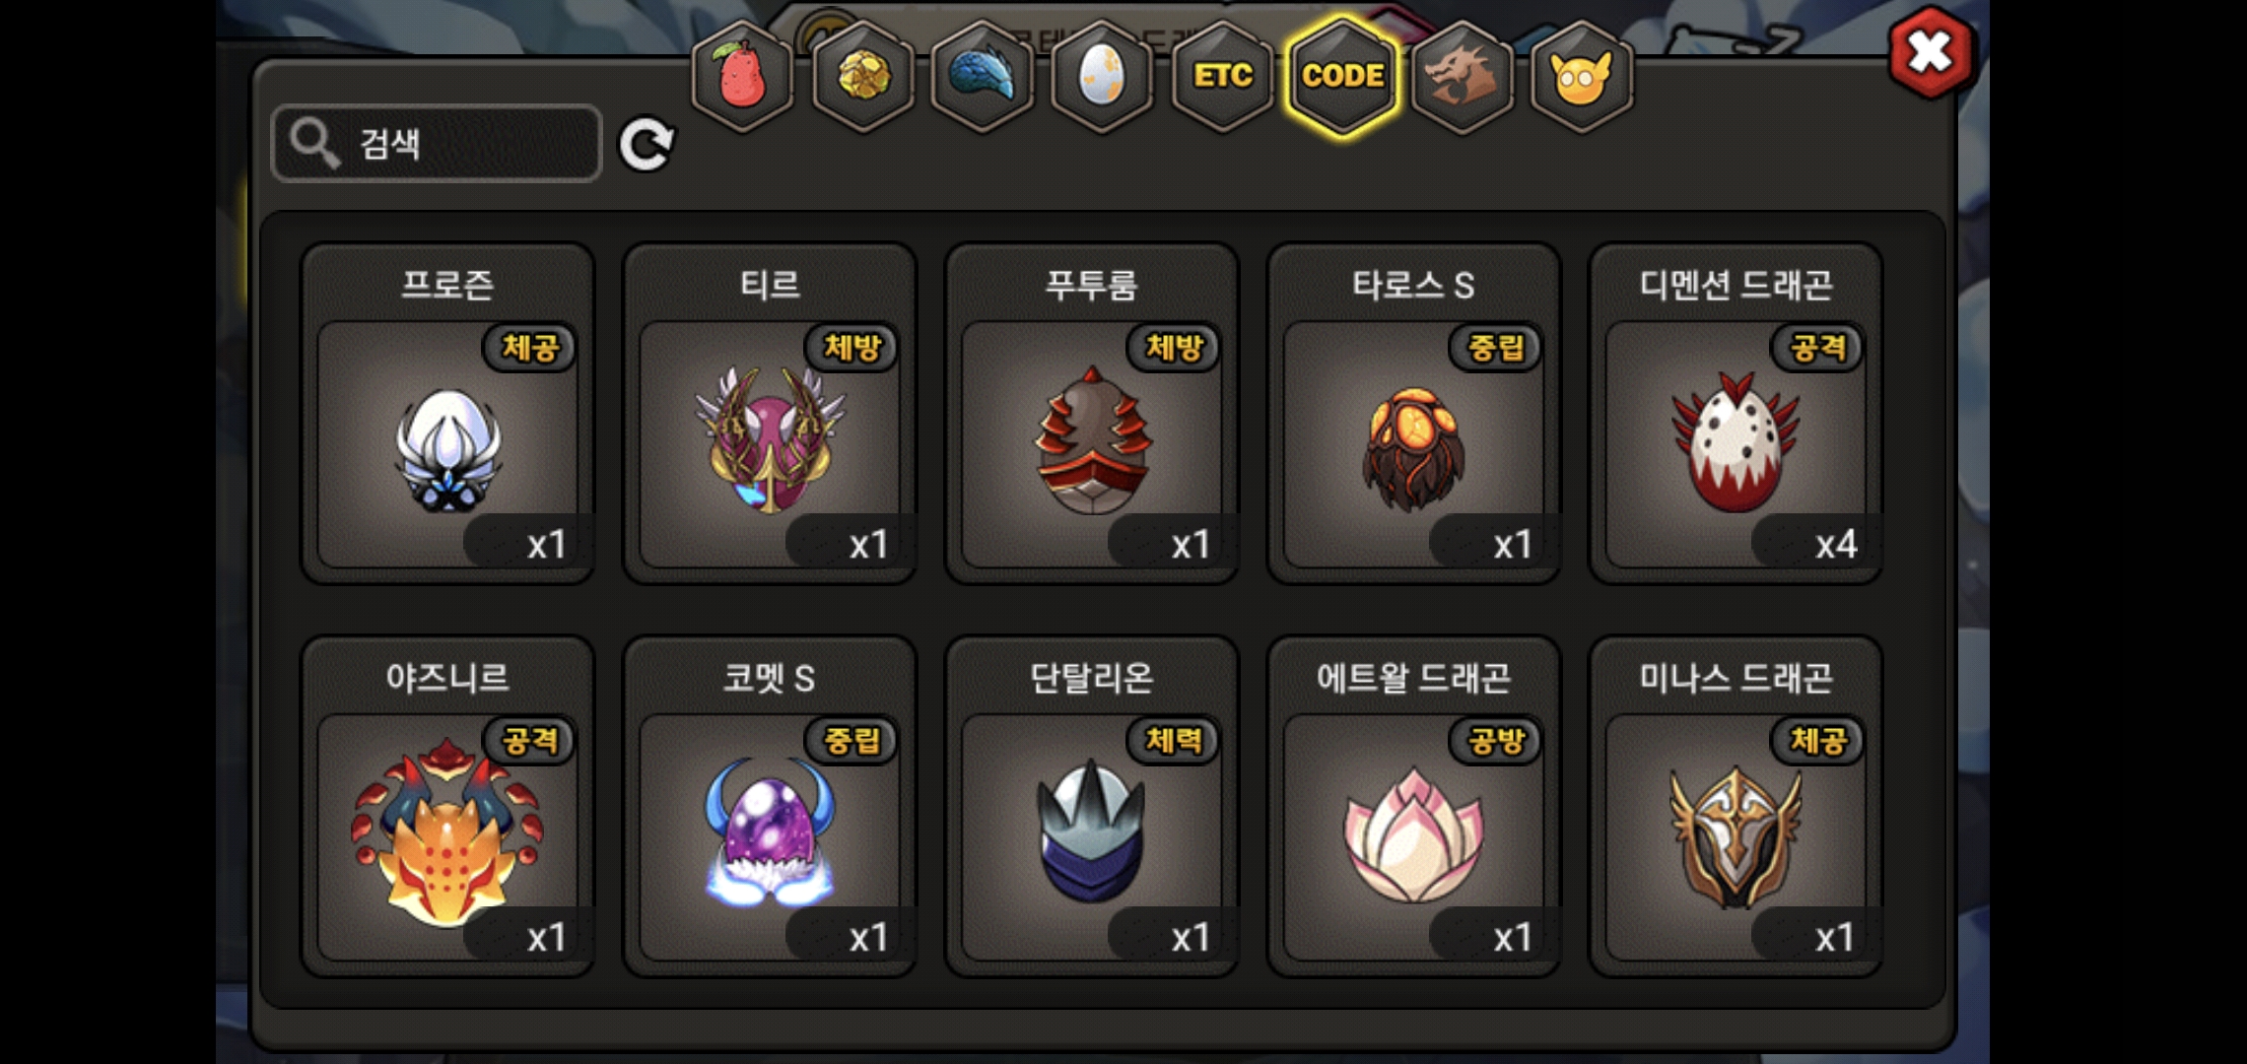Select the 타로스 S lava egg
The image size is (2247, 1064).
(1414, 414)
